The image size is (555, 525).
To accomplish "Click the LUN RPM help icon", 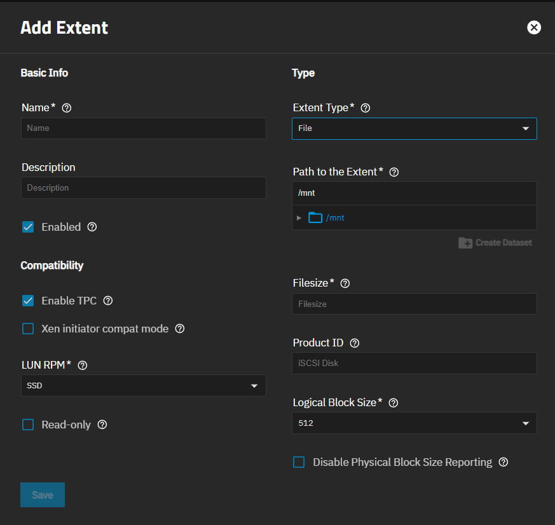I will click(82, 365).
